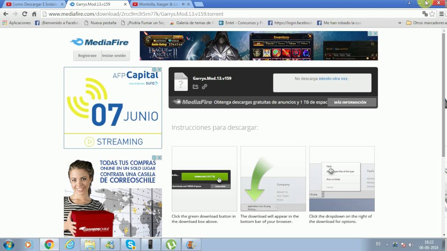The height and width of the screenshot is (251, 447).
Task: Open Windows Live Messenger taskbar icon
Action: click(x=110, y=245)
